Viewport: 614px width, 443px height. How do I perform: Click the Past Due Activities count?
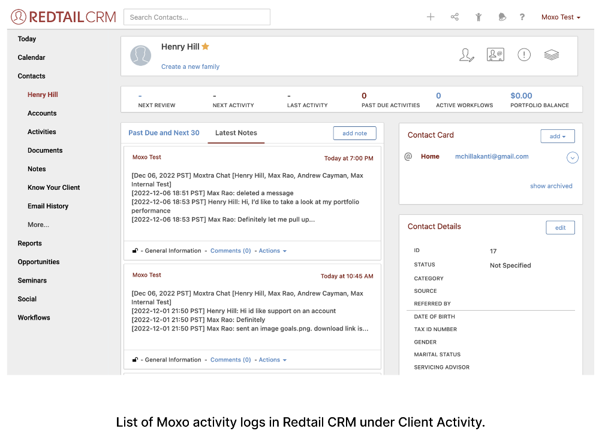pyautogui.click(x=364, y=96)
